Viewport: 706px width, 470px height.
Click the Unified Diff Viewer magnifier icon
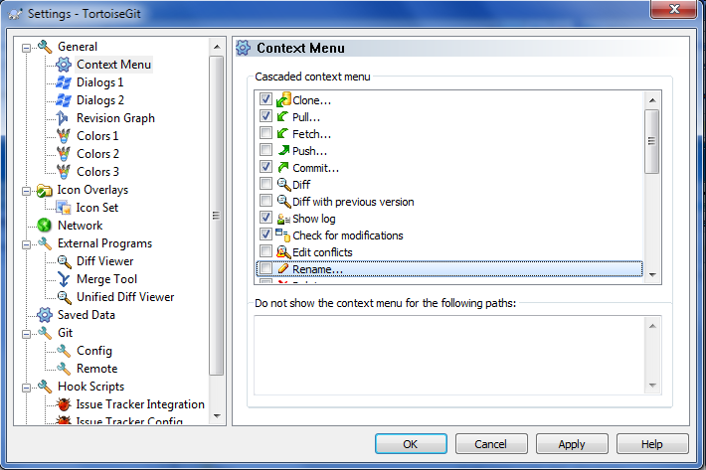tap(64, 297)
